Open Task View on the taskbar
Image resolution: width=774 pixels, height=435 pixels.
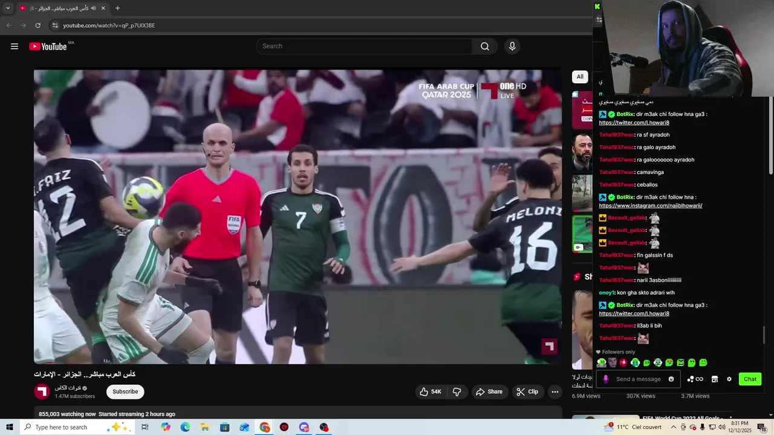click(145, 427)
